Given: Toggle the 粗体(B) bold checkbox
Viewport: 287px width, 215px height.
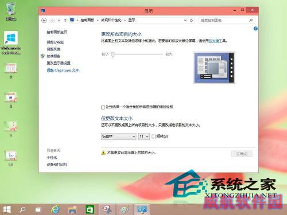Looking at the screenshot, I should (x=153, y=136).
